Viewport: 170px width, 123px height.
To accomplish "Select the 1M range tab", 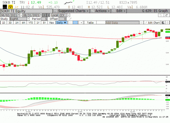I will click(17, 23).
